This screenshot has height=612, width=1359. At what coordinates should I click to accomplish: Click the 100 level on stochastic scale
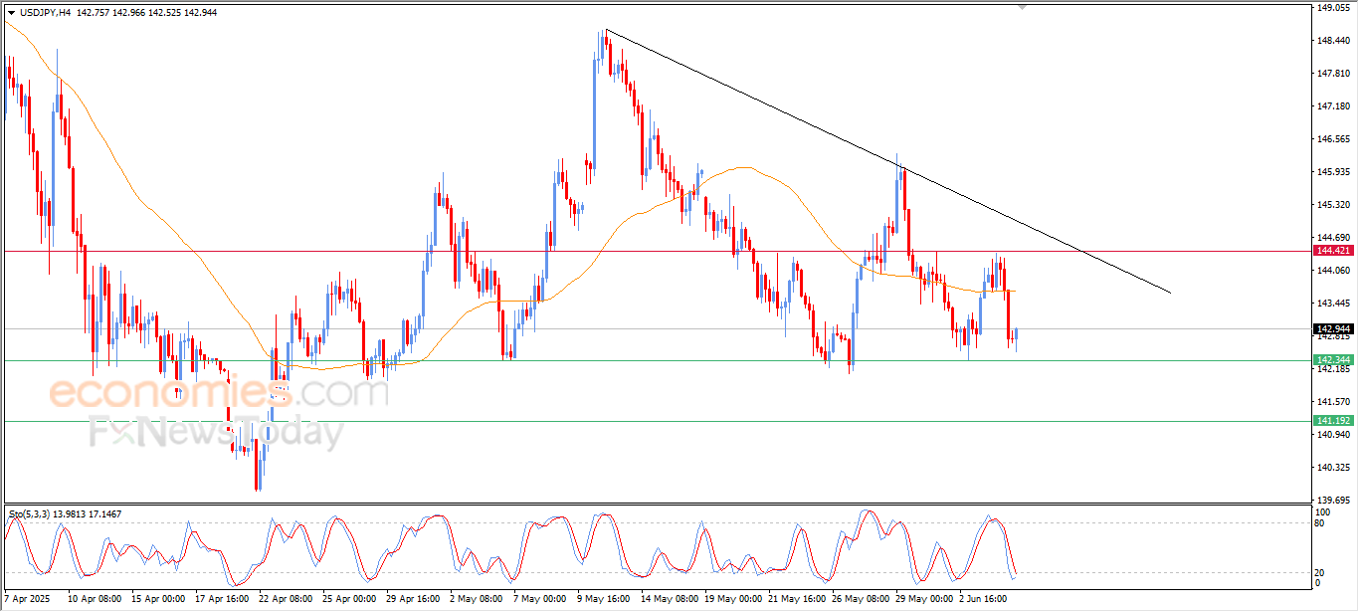click(1323, 512)
